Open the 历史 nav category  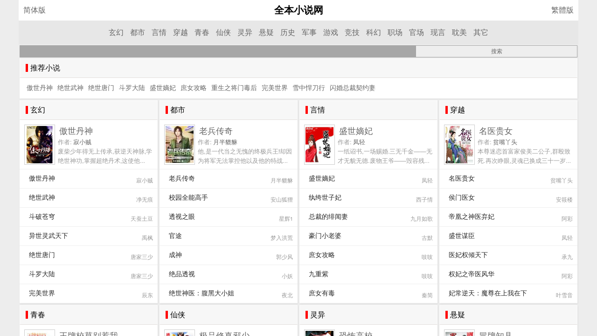click(288, 33)
